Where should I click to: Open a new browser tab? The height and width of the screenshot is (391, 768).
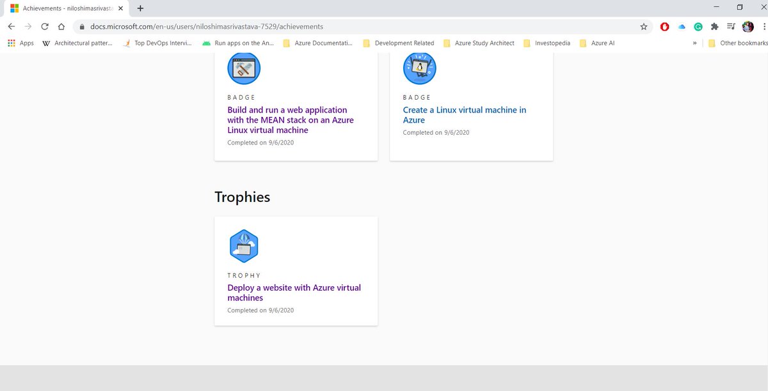pyautogui.click(x=141, y=8)
